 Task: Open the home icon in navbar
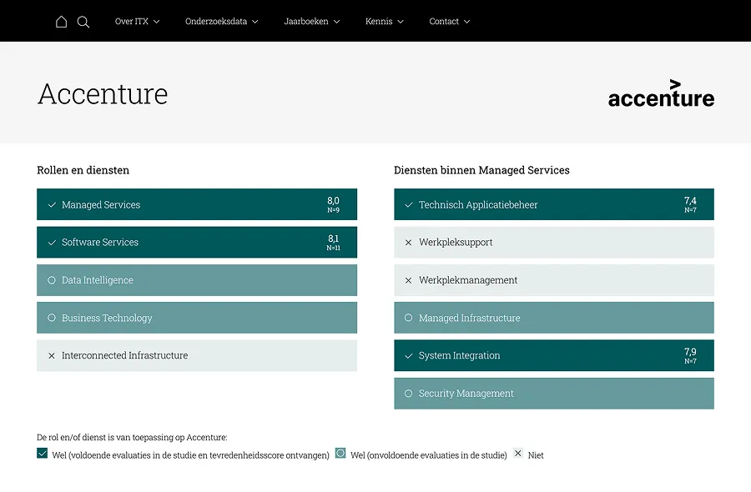(x=61, y=22)
